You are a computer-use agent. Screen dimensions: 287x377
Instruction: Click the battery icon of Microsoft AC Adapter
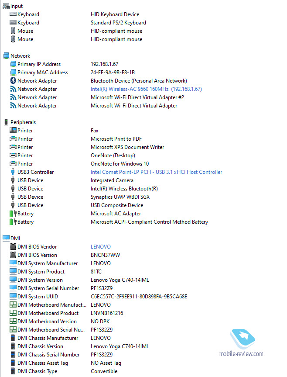tap(13, 214)
